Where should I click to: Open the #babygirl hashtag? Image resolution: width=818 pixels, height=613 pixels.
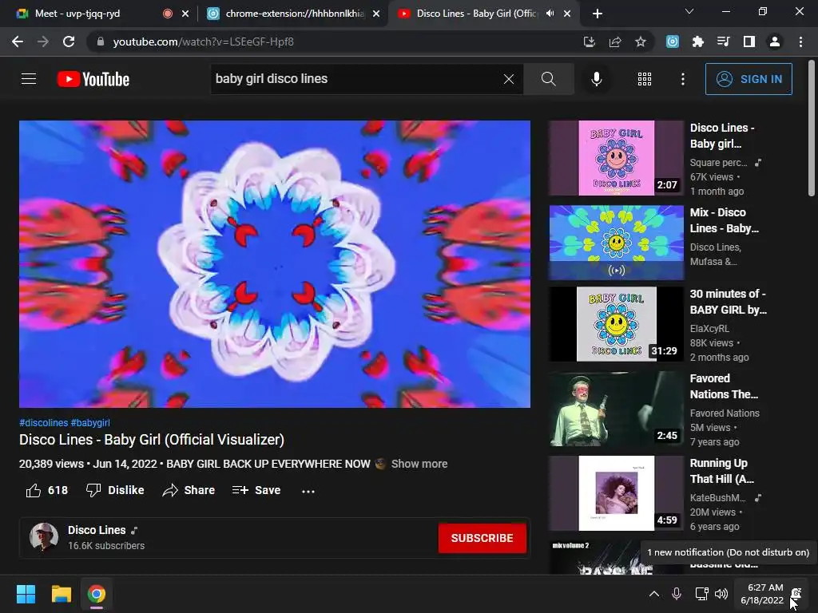[x=90, y=423]
